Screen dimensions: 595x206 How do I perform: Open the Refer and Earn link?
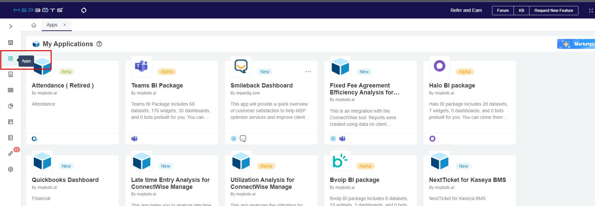pos(466,11)
